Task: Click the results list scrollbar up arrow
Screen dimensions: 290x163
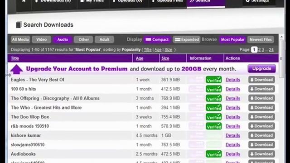Action: coord(281,37)
